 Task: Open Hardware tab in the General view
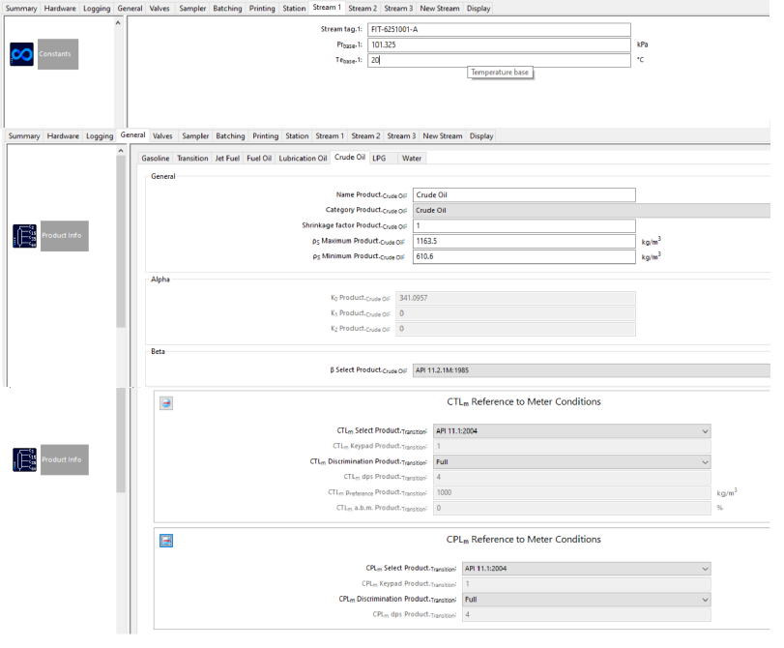click(63, 136)
